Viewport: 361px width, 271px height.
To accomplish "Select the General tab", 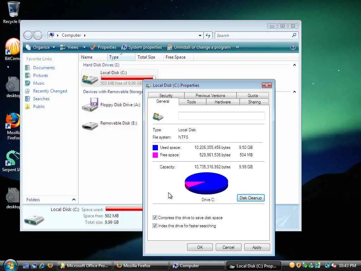I will coord(163,101).
